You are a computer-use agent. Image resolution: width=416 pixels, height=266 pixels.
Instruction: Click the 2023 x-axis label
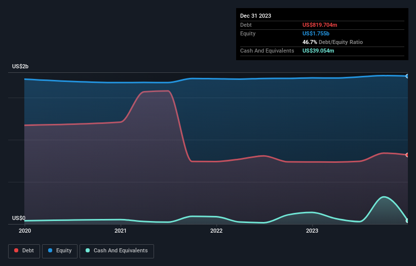[x=312, y=231]
